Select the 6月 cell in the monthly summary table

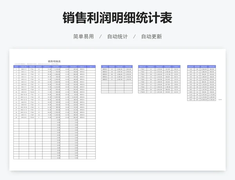(191, 82)
